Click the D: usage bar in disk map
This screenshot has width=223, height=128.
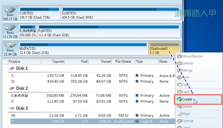(x=121, y=9)
